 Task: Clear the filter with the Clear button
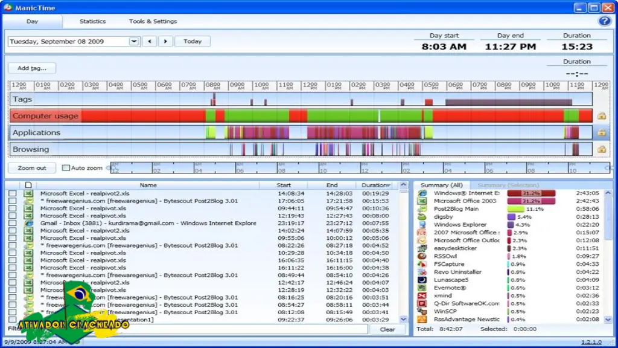click(387, 329)
